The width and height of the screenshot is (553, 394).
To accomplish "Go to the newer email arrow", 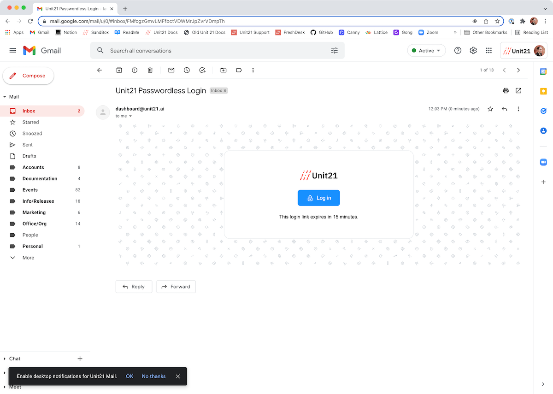I will pos(504,70).
